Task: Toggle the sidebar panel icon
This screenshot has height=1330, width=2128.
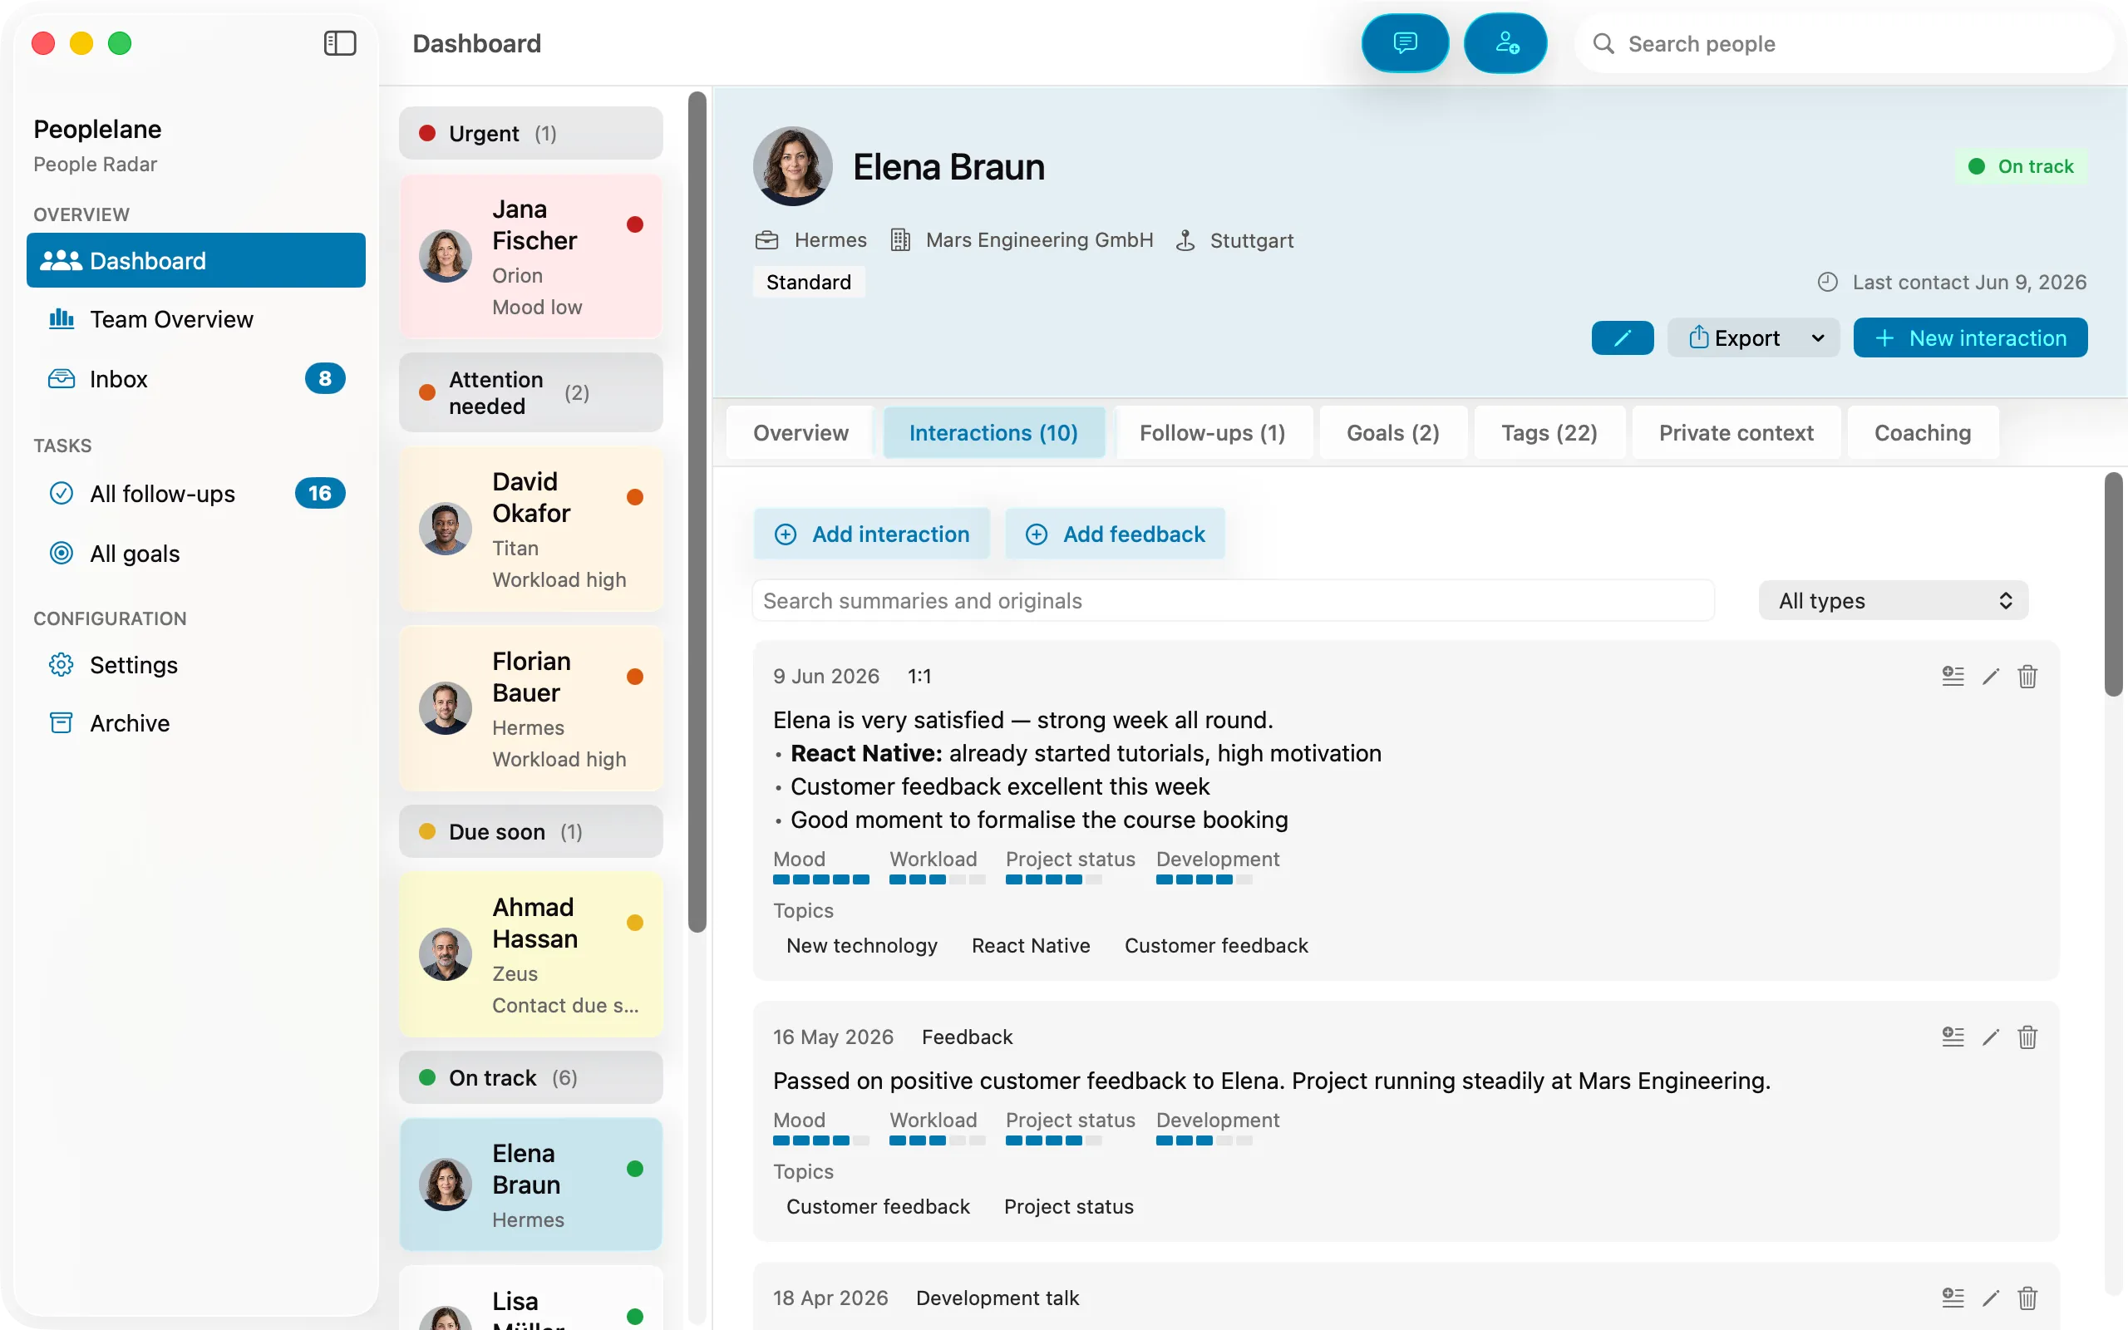Action: [339, 43]
